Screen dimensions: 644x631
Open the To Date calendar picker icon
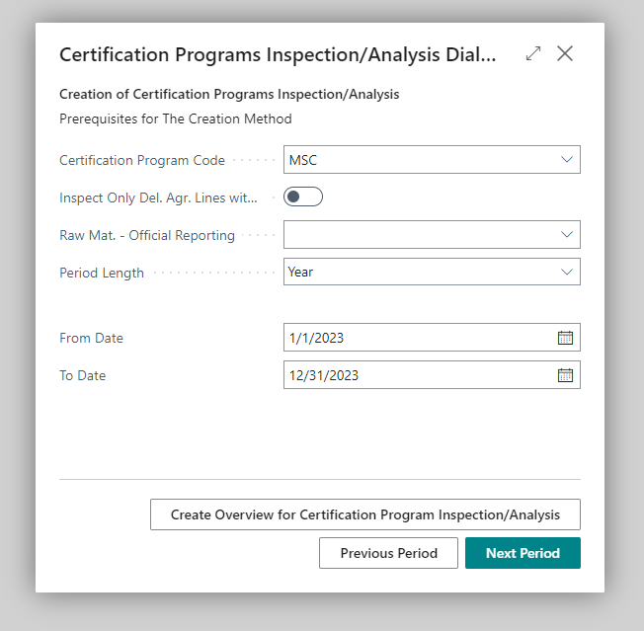[x=565, y=375]
